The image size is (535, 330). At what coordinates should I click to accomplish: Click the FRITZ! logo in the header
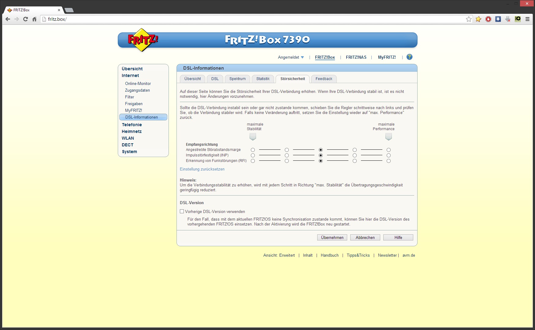point(143,40)
